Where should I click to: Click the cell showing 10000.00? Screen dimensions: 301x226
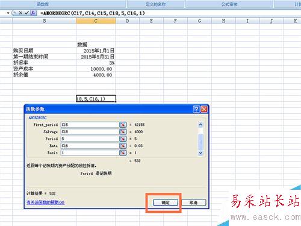click(96, 69)
